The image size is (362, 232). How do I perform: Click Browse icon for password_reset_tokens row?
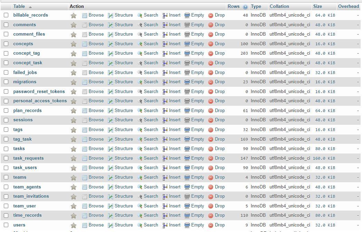click(85, 92)
